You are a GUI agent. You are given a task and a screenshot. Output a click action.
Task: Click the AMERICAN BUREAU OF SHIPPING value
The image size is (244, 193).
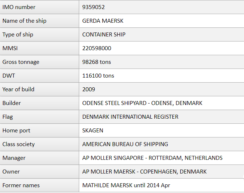click(125, 144)
